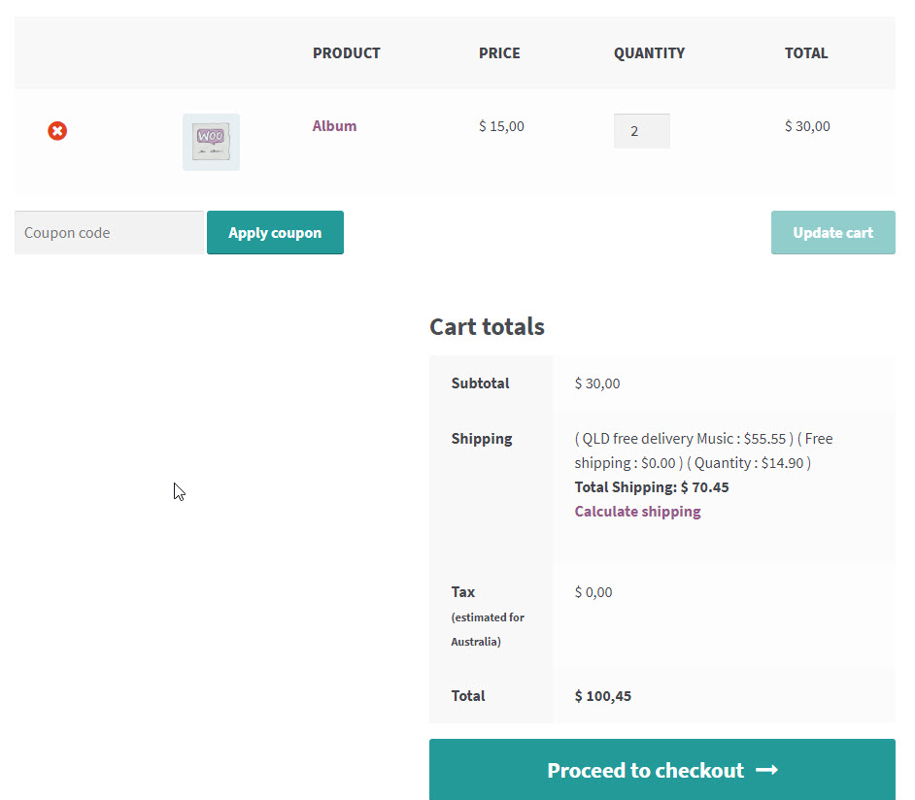Viewport: 915px width, 800px height.
Task: Click the PRODUCT column header
Action: (x=346, y=53)
